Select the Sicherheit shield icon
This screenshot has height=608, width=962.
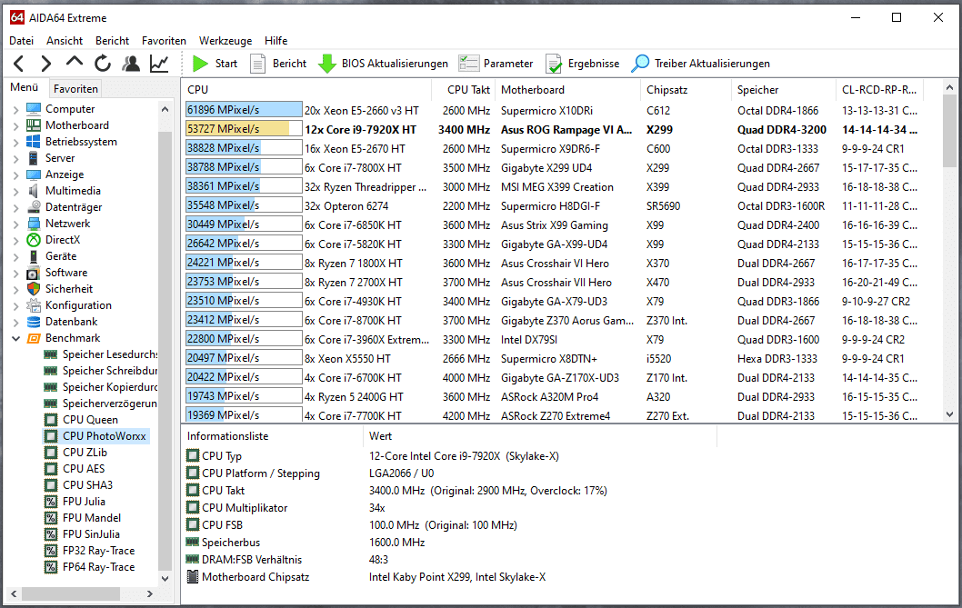(x=33, y=289)
